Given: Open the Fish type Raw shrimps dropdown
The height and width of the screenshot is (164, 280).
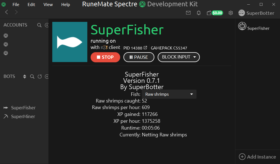Looking at the screenshot, I should coord(169,94).
